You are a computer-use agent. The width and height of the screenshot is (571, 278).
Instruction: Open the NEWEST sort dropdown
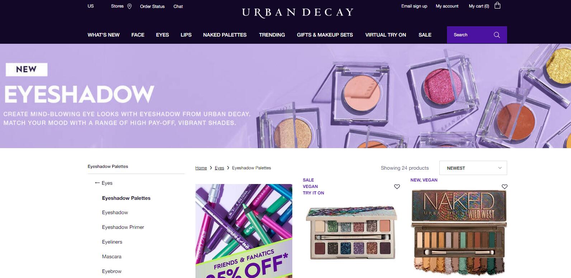click(x=473, y=168)
